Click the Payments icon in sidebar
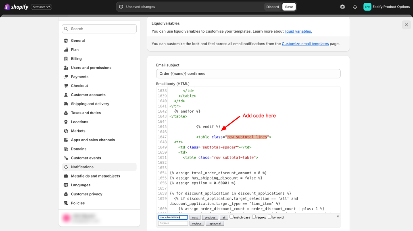The width and height of the screenshot is (413, 231). 66,77
